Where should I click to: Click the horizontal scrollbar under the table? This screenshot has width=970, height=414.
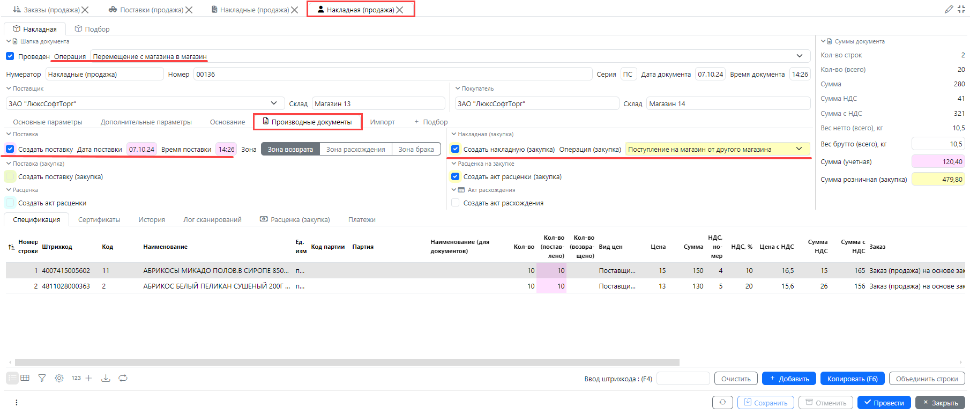(347, 362)
